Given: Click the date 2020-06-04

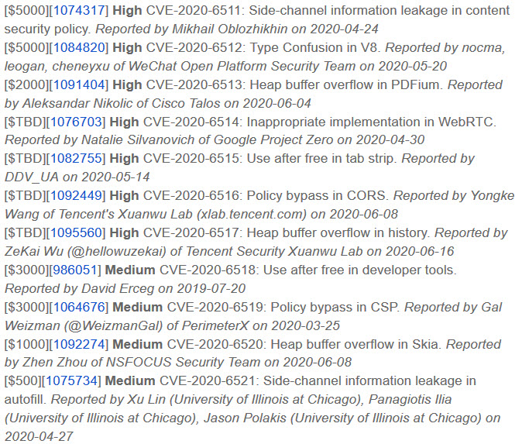Looking at the screenshot, I should [277, 103].
